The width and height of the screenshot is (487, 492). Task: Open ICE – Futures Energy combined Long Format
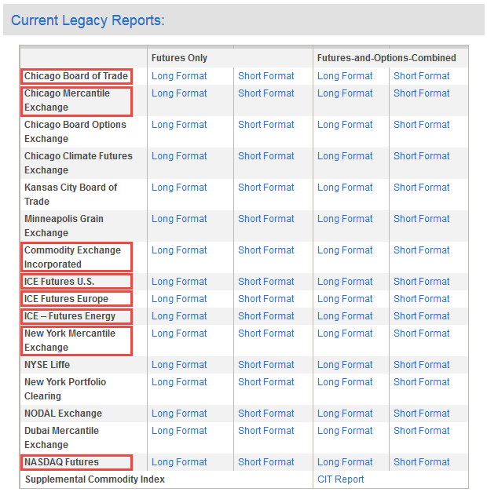(x=345, y=316)
